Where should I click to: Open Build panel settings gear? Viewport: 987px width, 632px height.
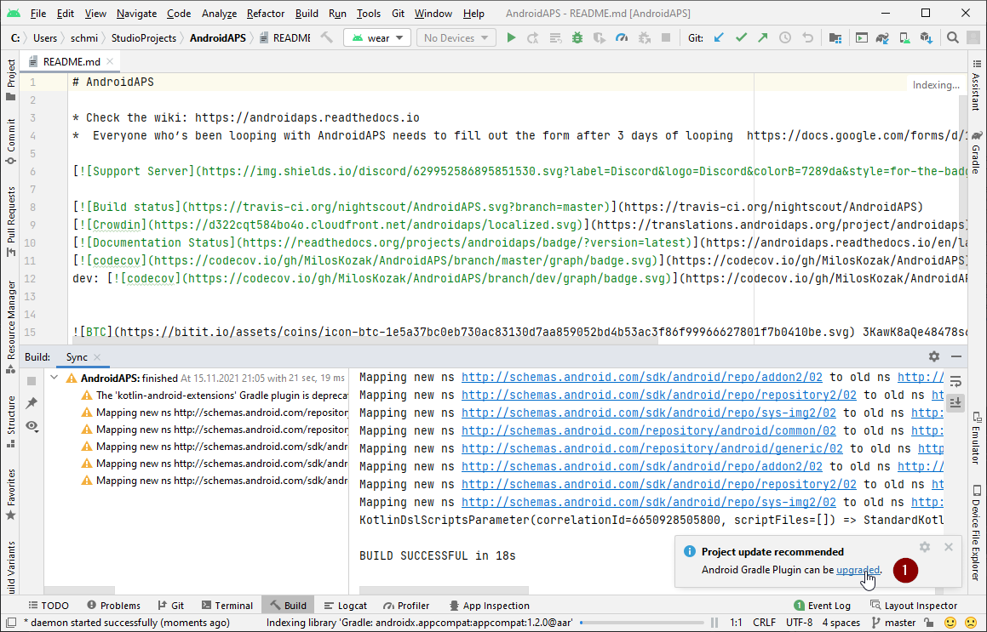tap(934, 356)
